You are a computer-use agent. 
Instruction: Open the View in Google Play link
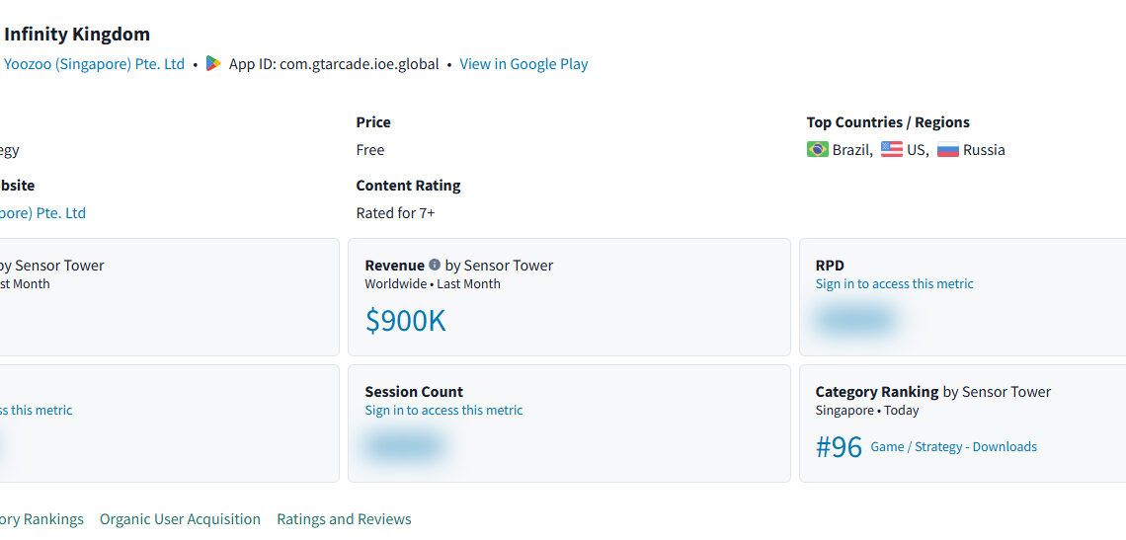pos(523,64)
